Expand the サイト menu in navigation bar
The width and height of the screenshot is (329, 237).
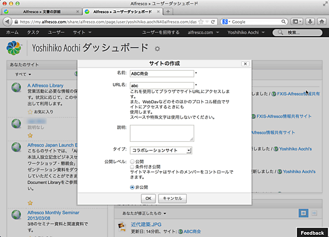(80, 33)
